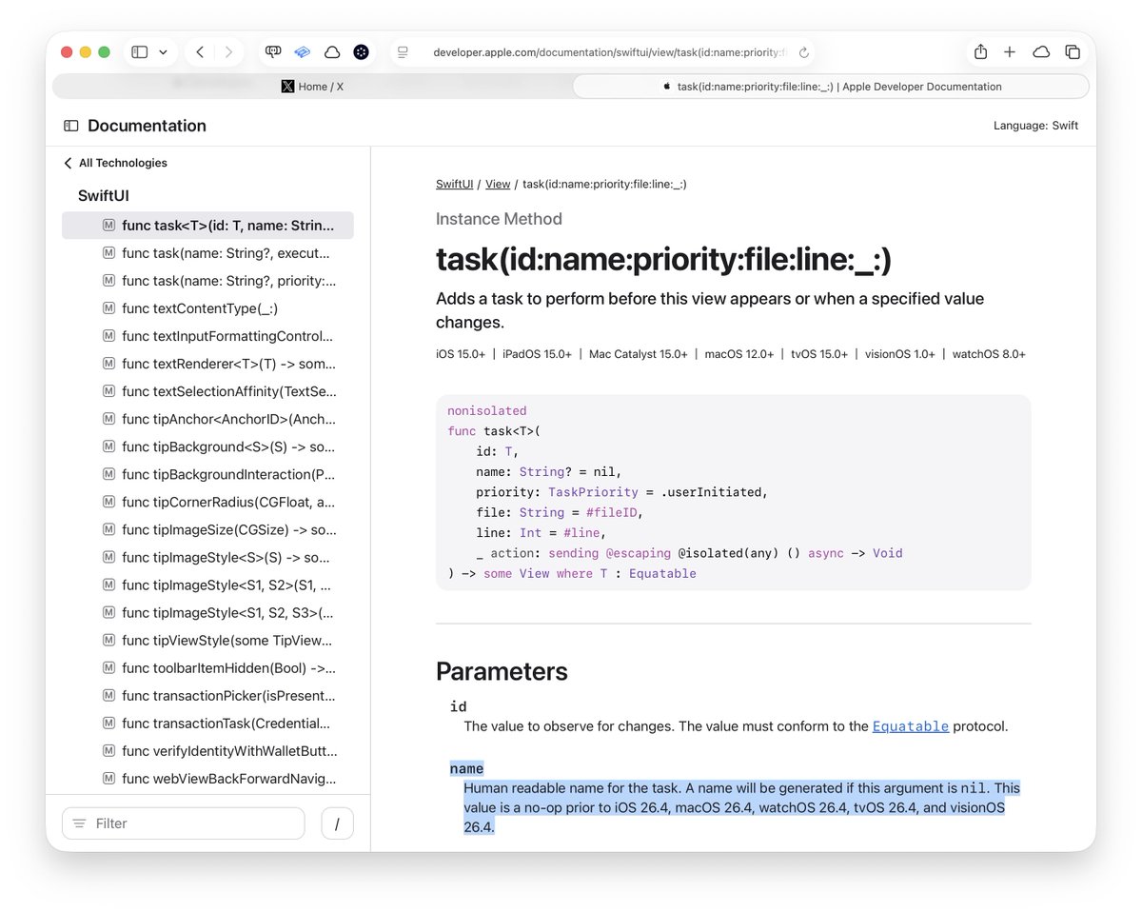Open func transactionTask(Credential...) row
The height and width of the screenshot is (912, 1142).
pos(207,723)
